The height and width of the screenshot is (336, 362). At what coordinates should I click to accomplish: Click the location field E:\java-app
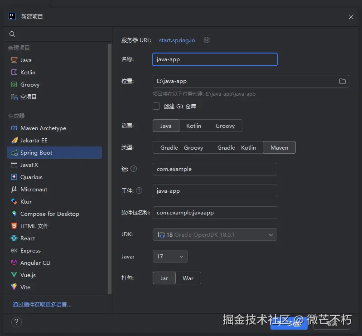pyautogui.click(x=251, y=81)
